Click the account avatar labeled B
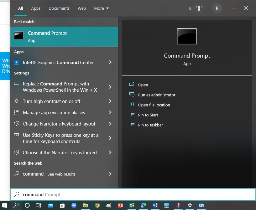Image resolution: width=256 pixels, height=210 pixels. click(x=217, y=8)
